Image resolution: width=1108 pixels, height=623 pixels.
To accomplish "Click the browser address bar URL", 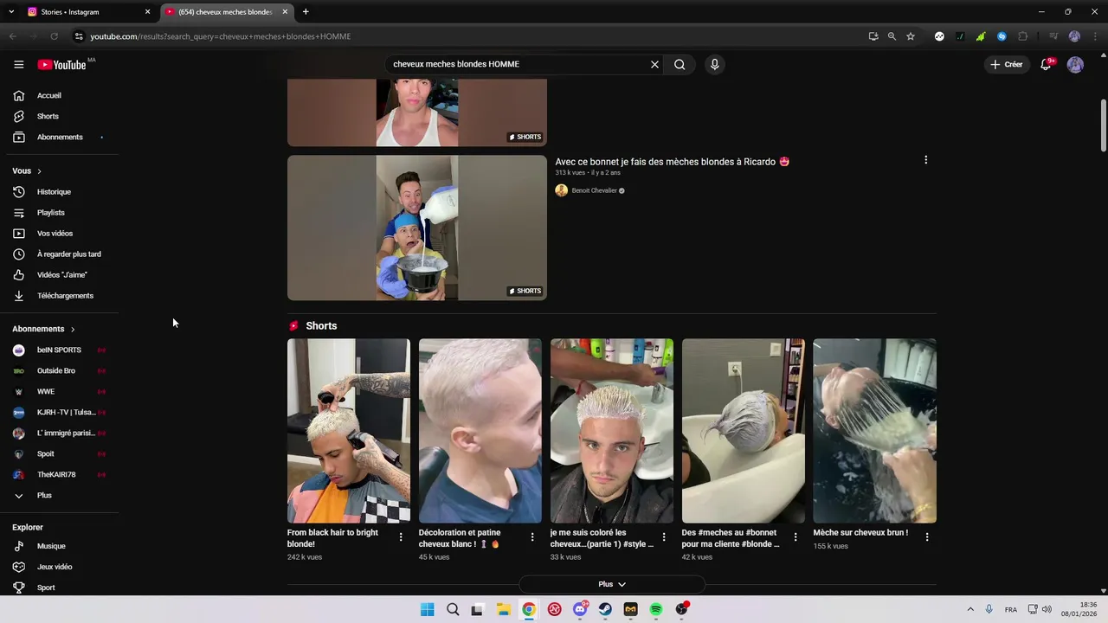I will point(221,36).
